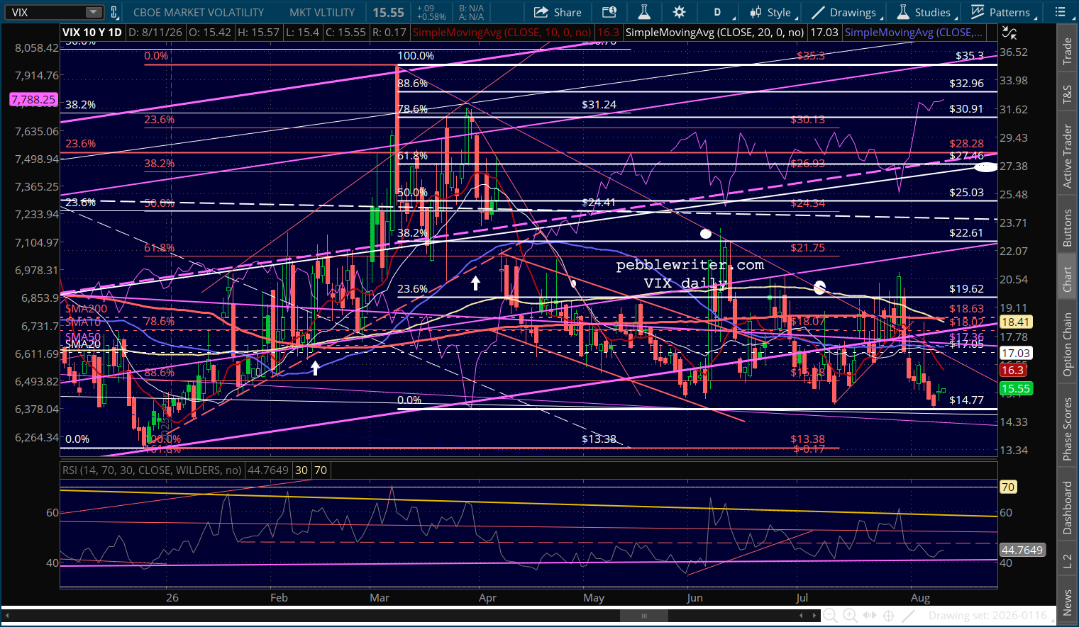Change the D timeframe aggregation
The height and width of the screenshot is (627, 1079).
click(x=717, y=12)
